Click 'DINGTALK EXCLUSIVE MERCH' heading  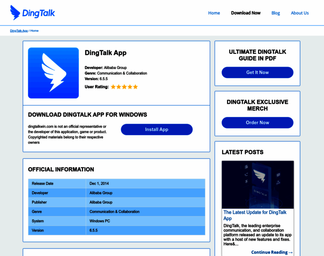pyautogui.click(x=257, y=105)
